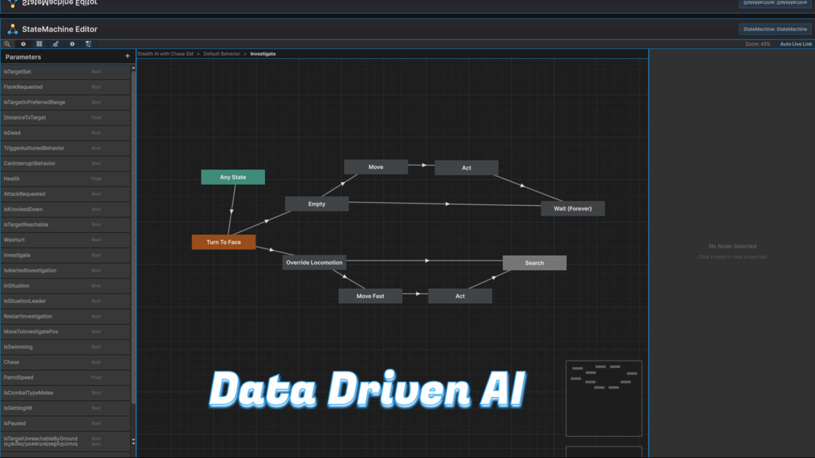Select the IsDead parameter

[x=65, y=133]
